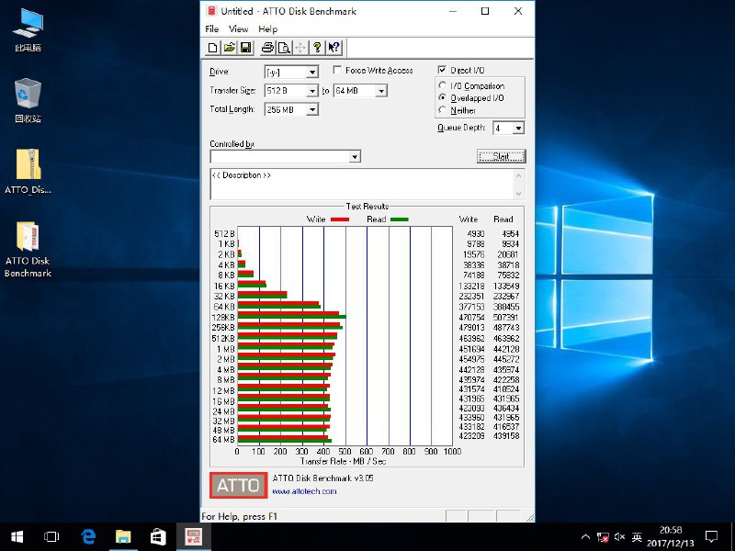Select the I/O Comparison radio button
Screen dimensions: 735x551
pyautogui.click(x=442, y=85)
